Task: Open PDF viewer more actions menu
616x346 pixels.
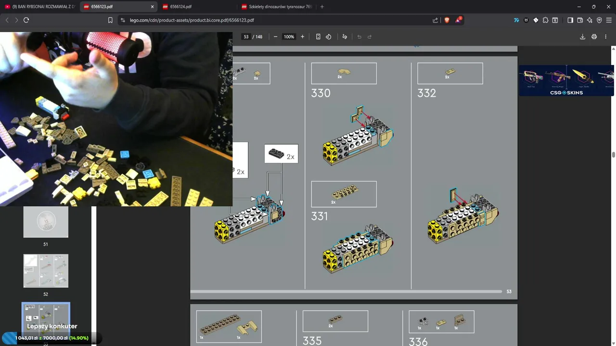Action: [605, 37]
